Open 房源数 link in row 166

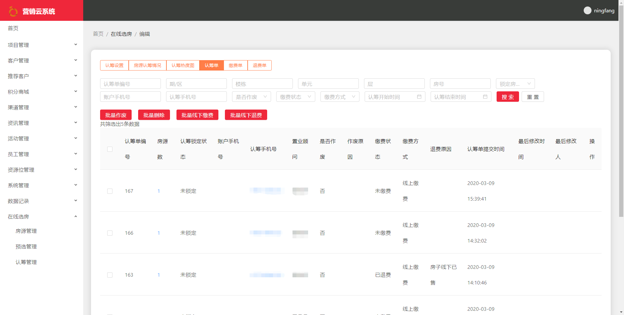tap(159, 233)
